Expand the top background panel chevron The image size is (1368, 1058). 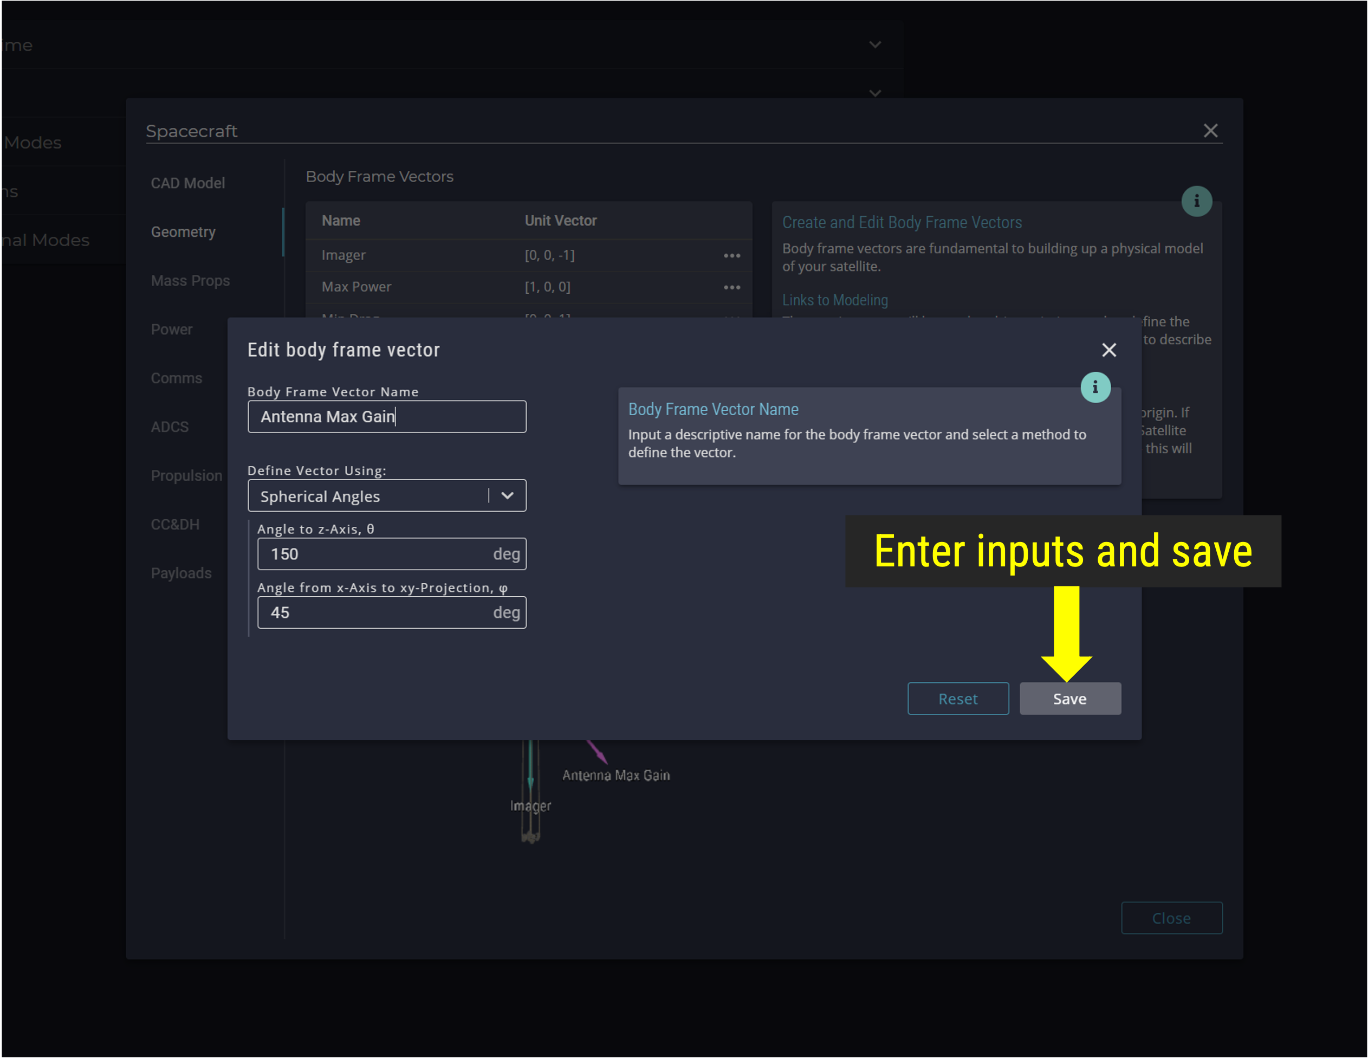tap(875, 44)
